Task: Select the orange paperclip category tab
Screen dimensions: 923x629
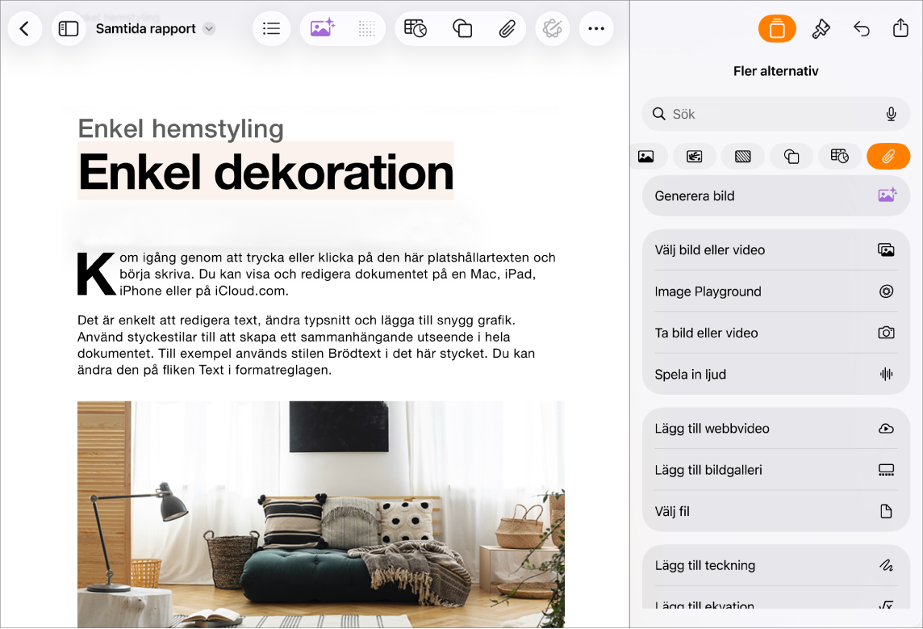Action: (x=888, y=157)
